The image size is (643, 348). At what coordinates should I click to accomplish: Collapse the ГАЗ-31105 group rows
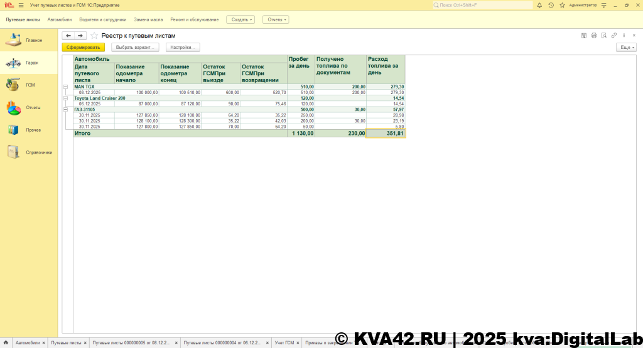[x=66, y=110]
